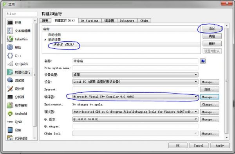Select the FakeVim category icon
Image resolution: width=235 pixels, height=154 pixels.
point(10,39)
